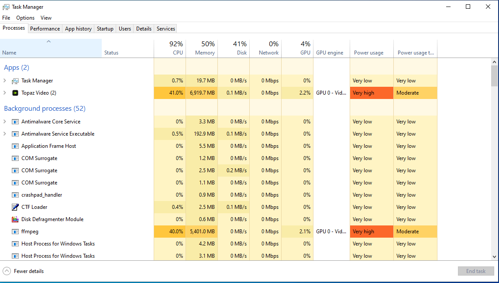Open the Options menu
The width and height of the screenshot is (499, 283).
[x=25, y=18]
